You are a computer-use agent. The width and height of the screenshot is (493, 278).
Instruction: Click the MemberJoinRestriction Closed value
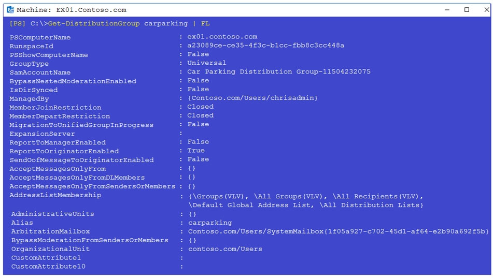200,107
